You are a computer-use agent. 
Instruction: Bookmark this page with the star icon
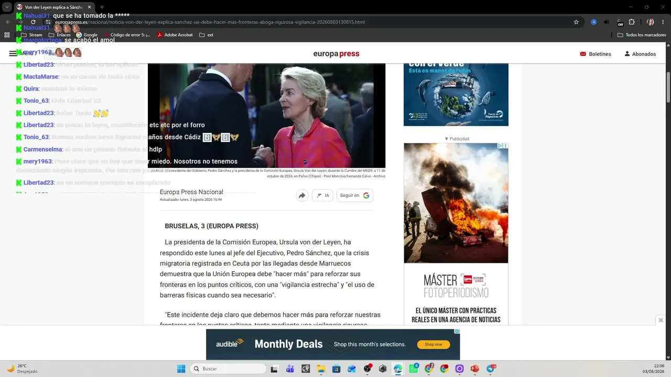(576, 22)
